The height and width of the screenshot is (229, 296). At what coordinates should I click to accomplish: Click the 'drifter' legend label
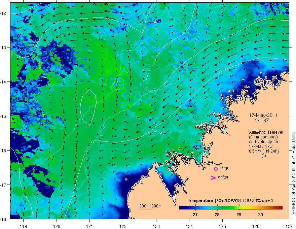click(x=223, y=177)
